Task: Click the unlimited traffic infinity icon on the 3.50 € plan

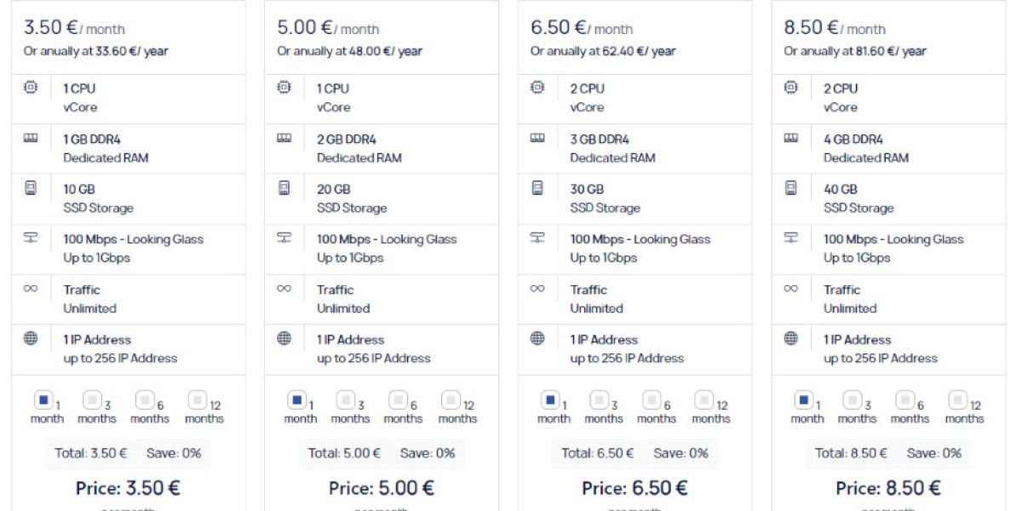Action: point(32,289)
